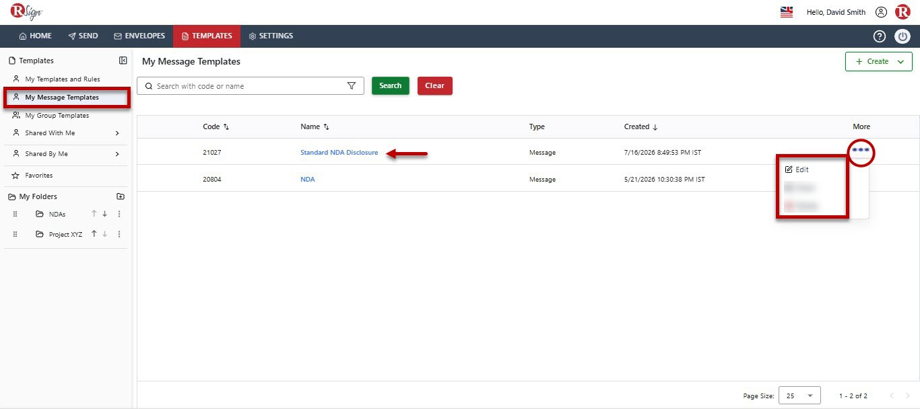Expand the Create dropdown button
The width and height of the screenshot is (920, 409).
pyautogui.click(x=879, y=61)
